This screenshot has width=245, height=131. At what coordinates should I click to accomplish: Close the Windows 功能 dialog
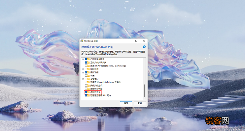[144, 41]
